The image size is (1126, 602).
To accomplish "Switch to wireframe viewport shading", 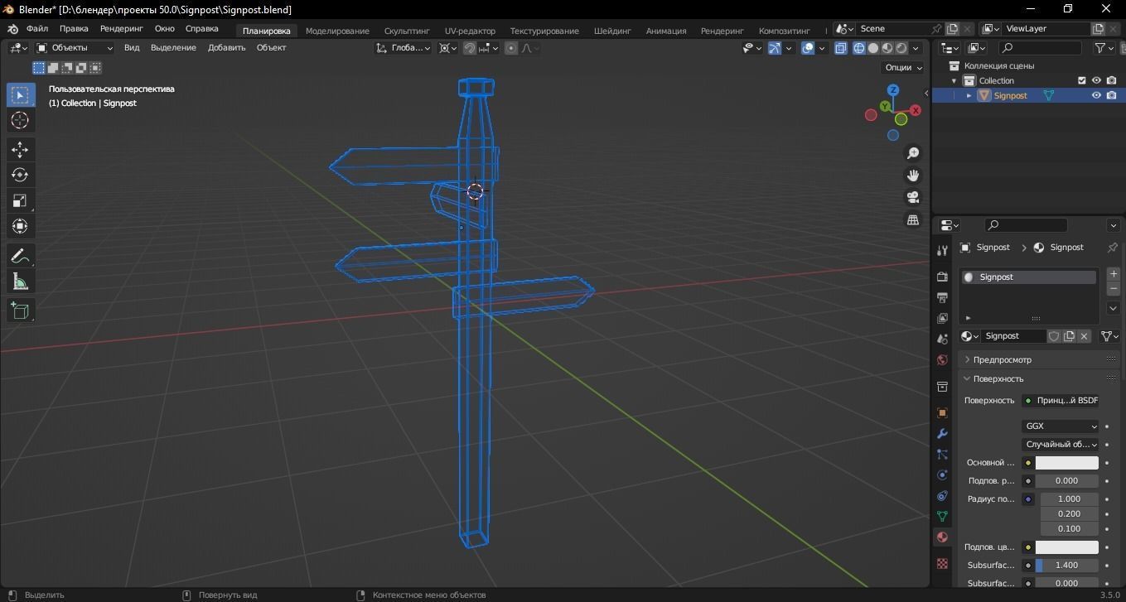I will (859, 48).
